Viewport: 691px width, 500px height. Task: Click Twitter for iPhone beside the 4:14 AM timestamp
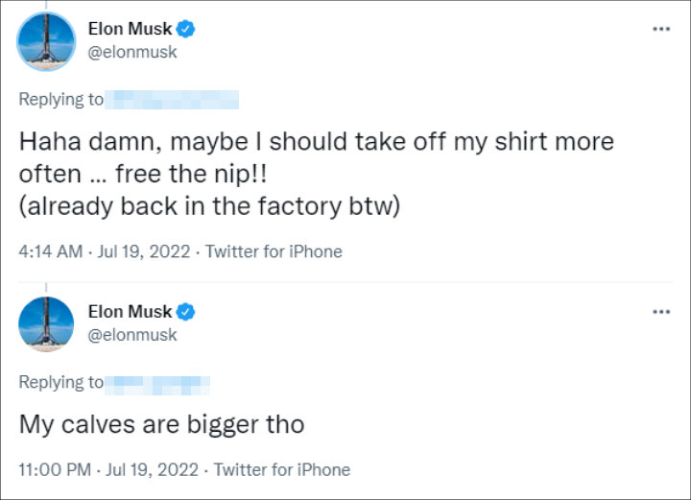(274, 251)
